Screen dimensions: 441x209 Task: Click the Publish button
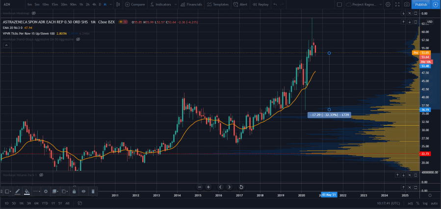pyautogui.click(x=421, y=4)
